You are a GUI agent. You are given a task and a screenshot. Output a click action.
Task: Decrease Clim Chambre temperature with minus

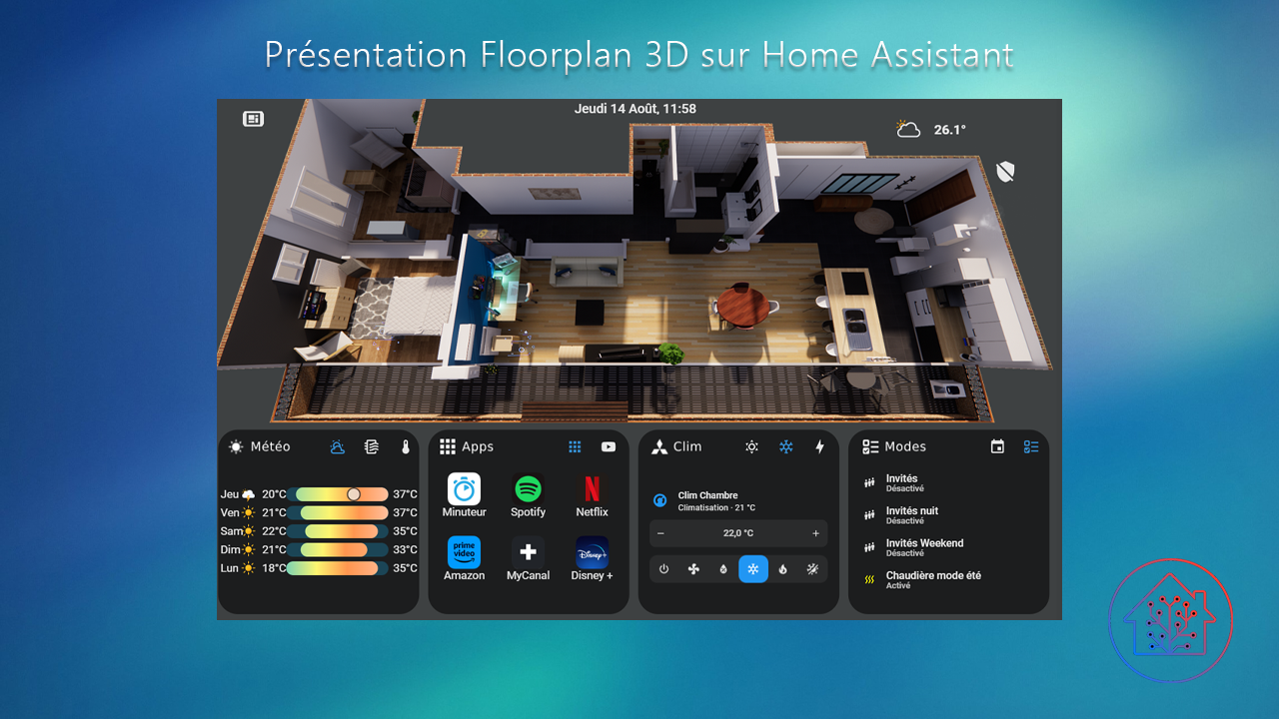(660, 533)
